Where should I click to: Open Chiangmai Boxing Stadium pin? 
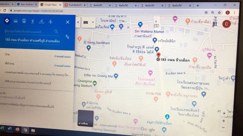(95, 83)
